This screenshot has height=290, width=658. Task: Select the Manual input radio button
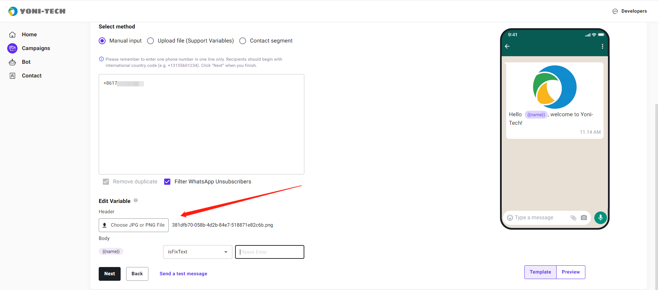coord(102,41)
